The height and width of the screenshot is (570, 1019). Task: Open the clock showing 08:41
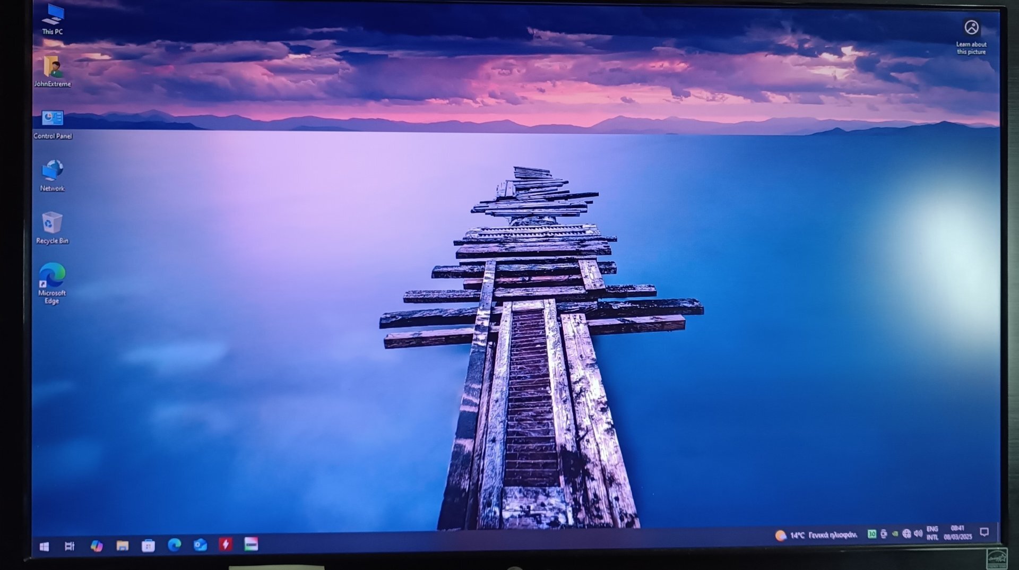(x=957, y=532)
